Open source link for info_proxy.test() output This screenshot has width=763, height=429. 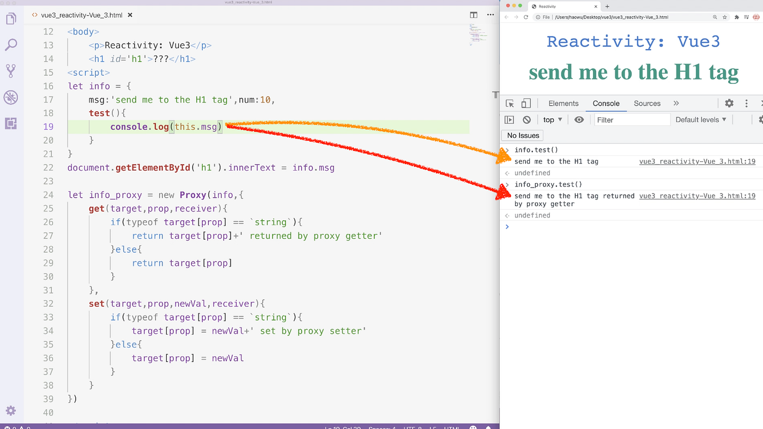697,196
